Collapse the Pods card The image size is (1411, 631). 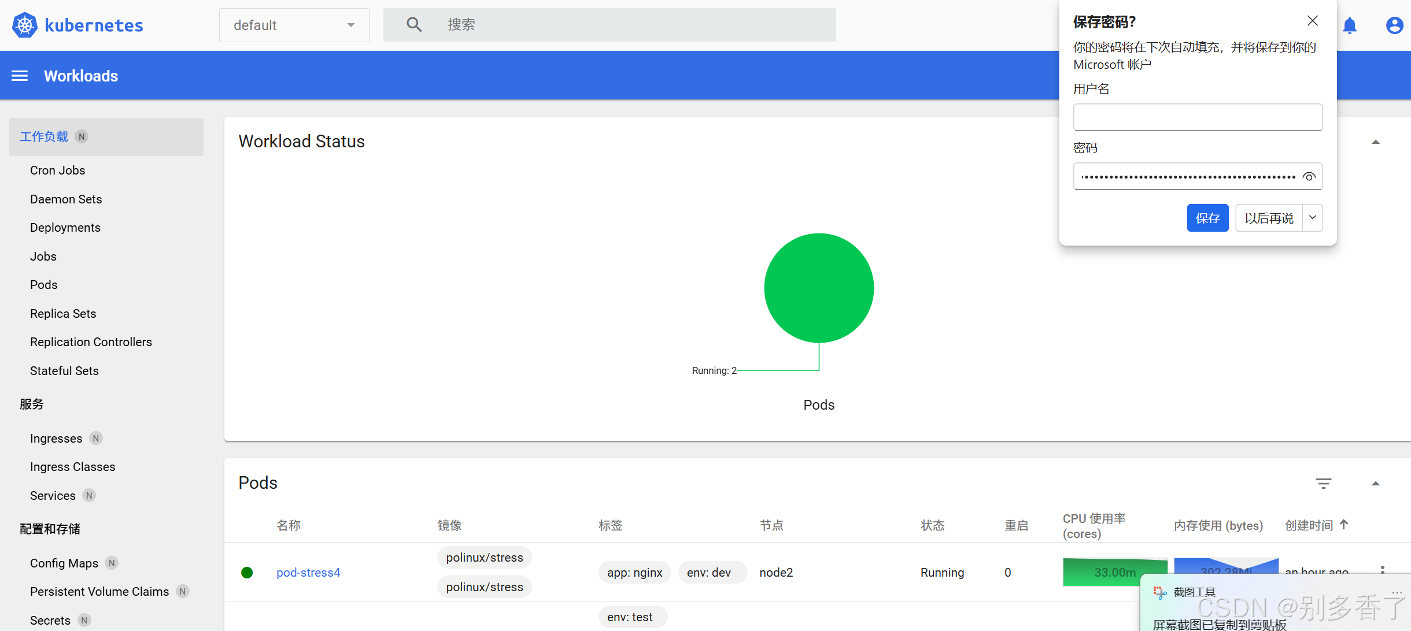tap(1376, 484)
